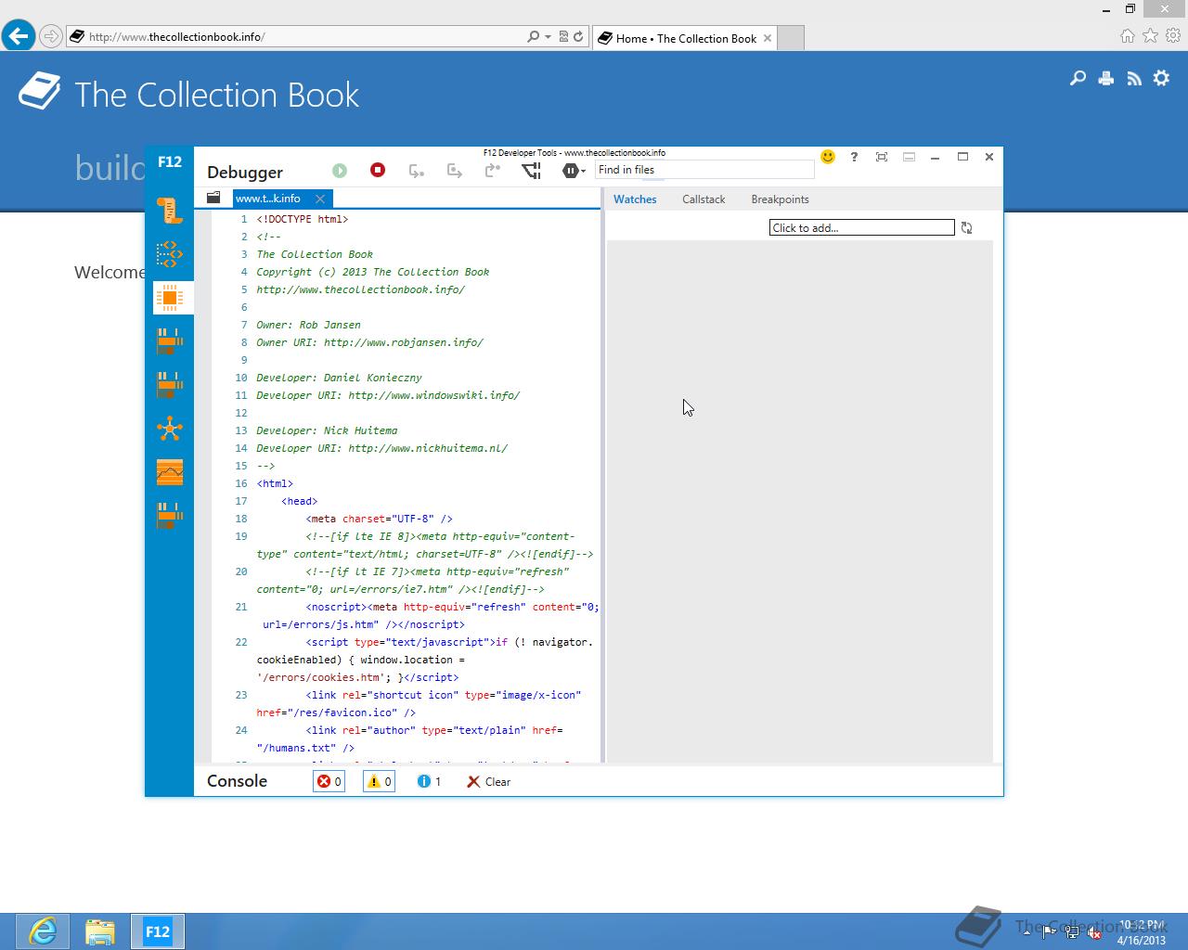This screenshot has width=1188, height=950.
Task: Click the site print icon
Action: pyautogui.click(x=1105, y=79)
